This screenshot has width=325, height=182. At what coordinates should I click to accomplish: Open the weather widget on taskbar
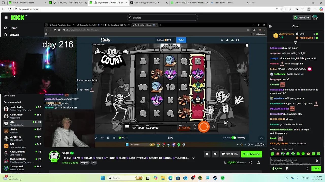pos(12,178)
